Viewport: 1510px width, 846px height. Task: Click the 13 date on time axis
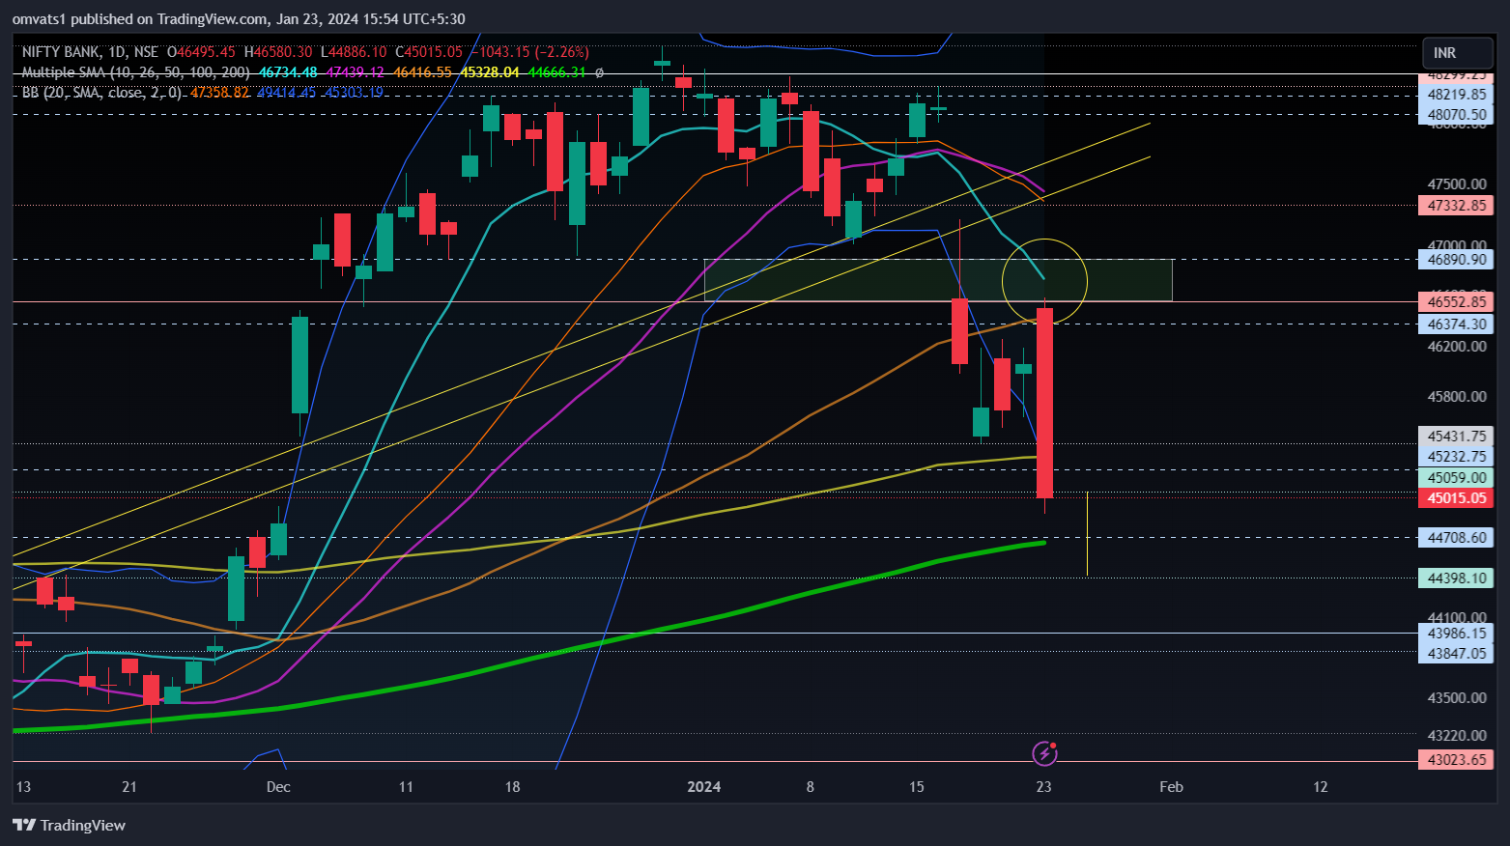click(x=23, y=787)
